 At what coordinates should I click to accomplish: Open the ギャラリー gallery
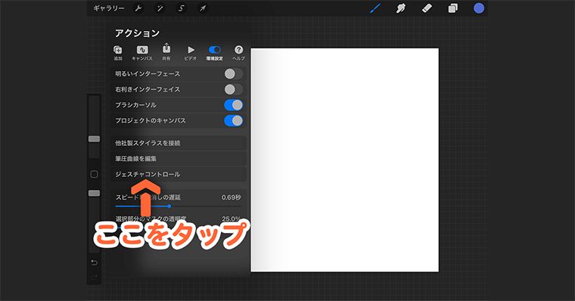(108, 8)
